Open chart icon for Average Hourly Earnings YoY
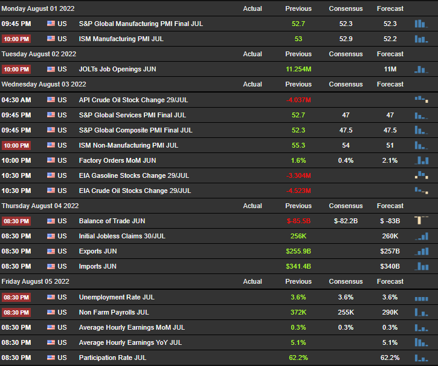 pyautogui.click(x=421, y=342)
